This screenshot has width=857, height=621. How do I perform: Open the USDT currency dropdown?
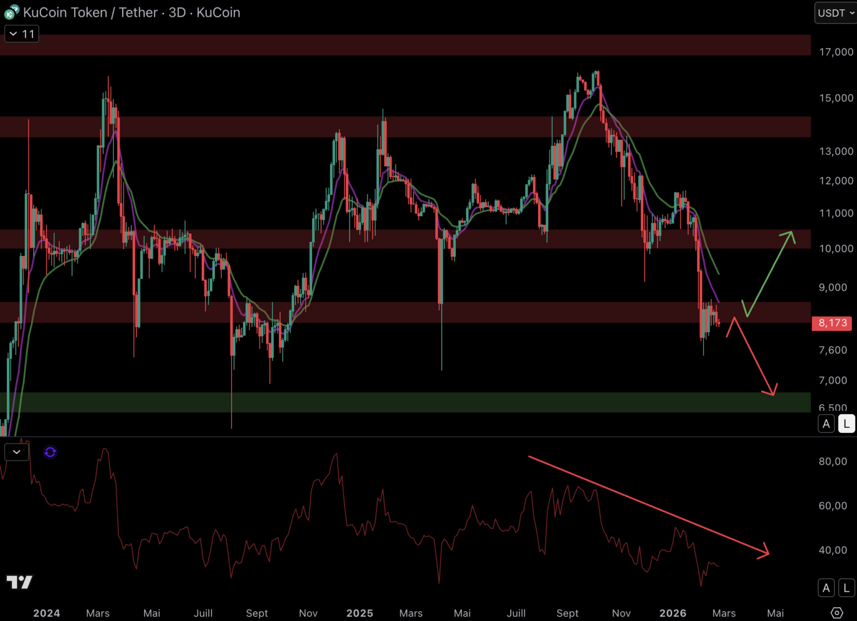tap(836, 13)
